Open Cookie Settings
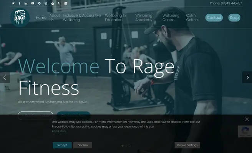 187,145
